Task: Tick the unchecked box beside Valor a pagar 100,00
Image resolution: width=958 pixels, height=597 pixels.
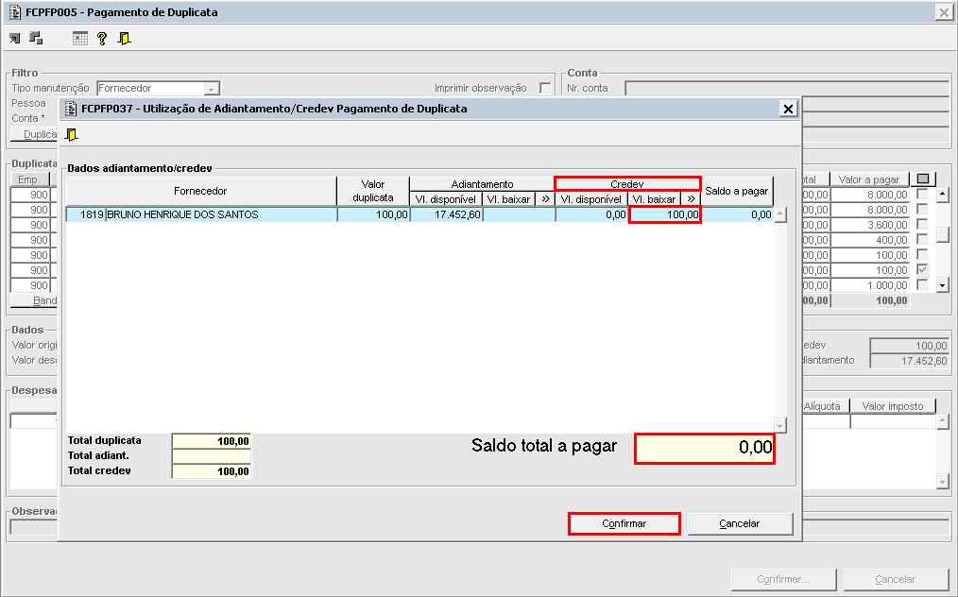Action: click(x=922, y=254)
